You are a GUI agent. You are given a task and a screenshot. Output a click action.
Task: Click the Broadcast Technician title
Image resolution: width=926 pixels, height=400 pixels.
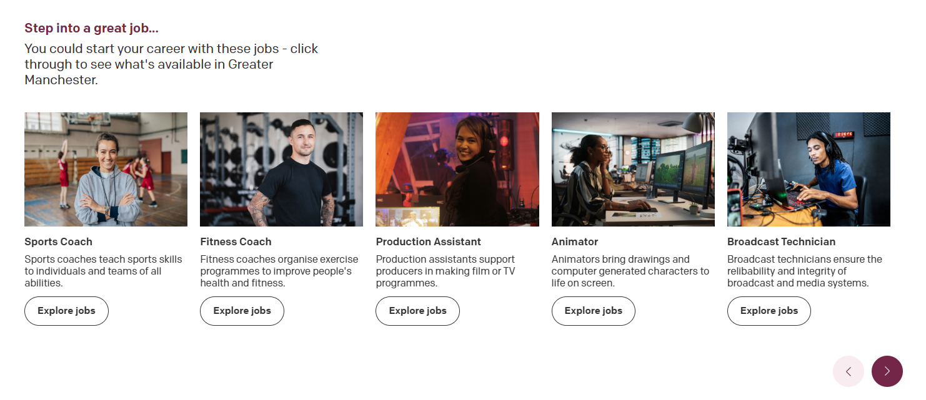click(x=781, y=241)
